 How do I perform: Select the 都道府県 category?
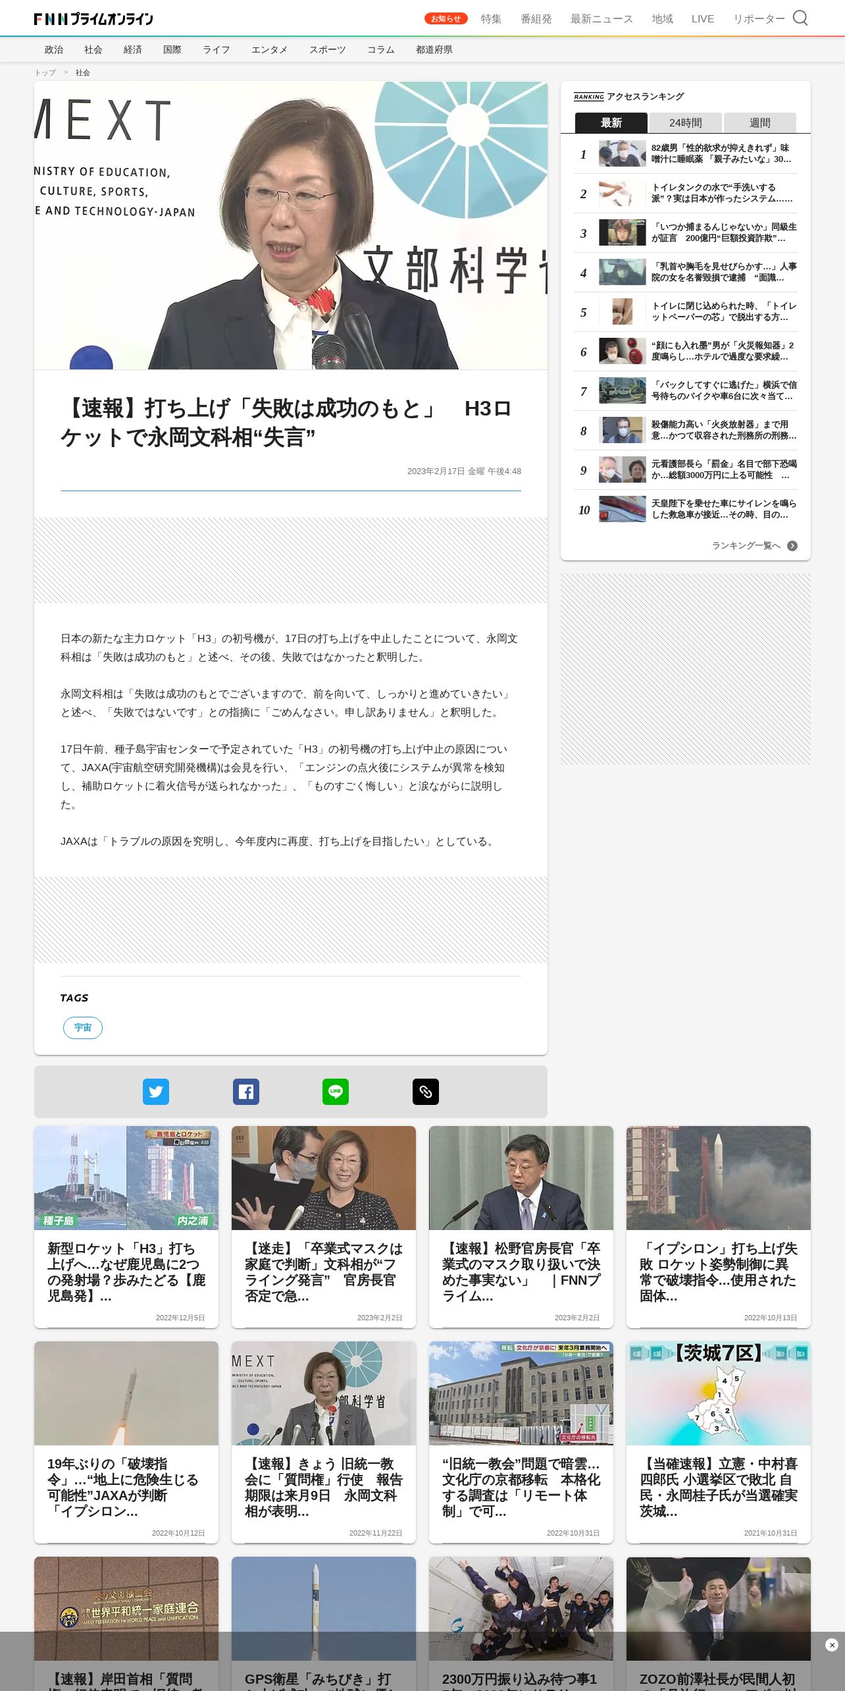(x=434, y=49)
